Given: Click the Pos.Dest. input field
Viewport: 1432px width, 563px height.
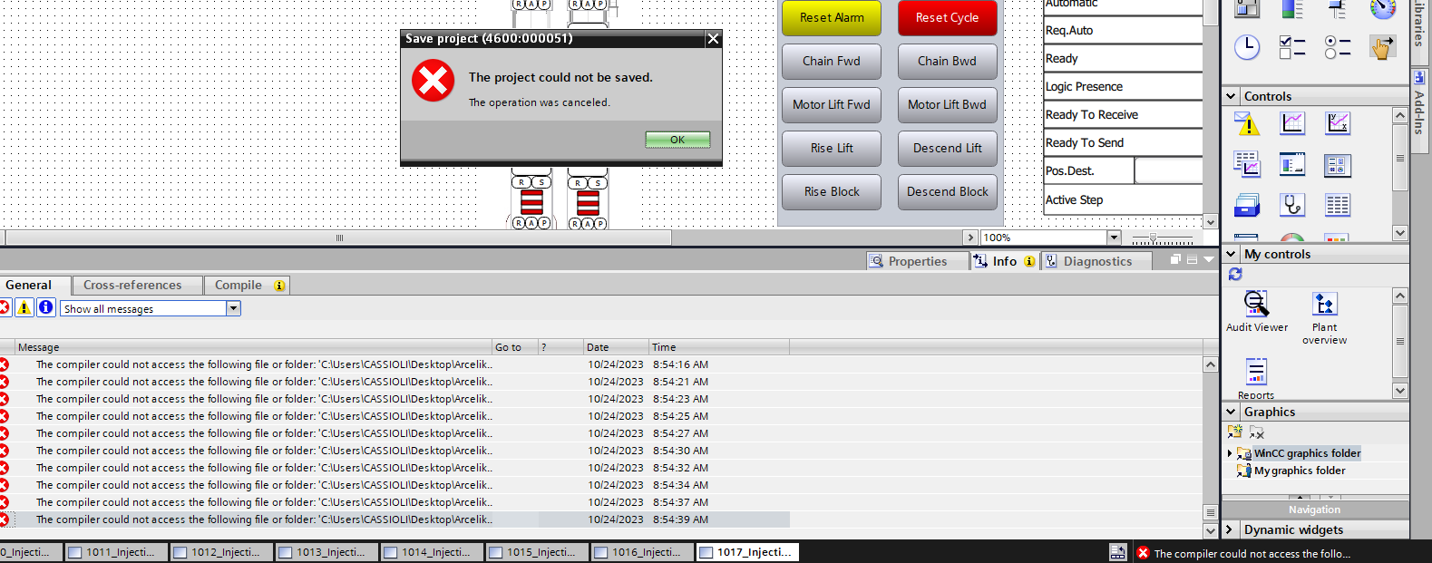Looking at the screenshot, I should [x=1168, y=170].
